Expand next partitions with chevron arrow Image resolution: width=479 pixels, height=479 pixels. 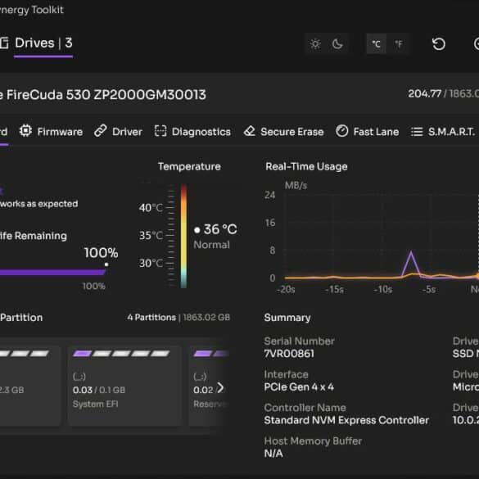(220, 387)
